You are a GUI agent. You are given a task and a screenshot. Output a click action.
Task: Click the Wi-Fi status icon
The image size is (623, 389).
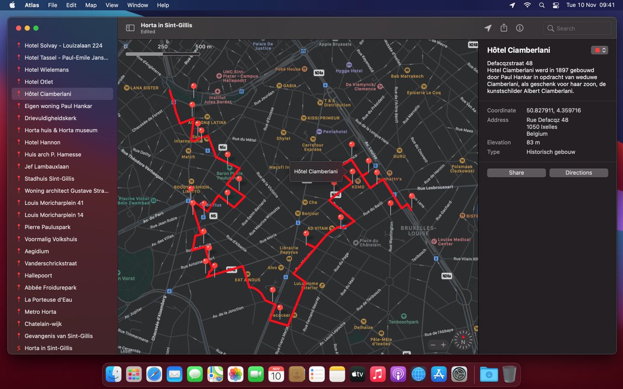point(527,5)
